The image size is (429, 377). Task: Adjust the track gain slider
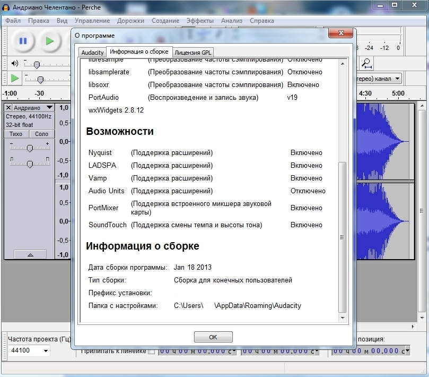[30, 148]
